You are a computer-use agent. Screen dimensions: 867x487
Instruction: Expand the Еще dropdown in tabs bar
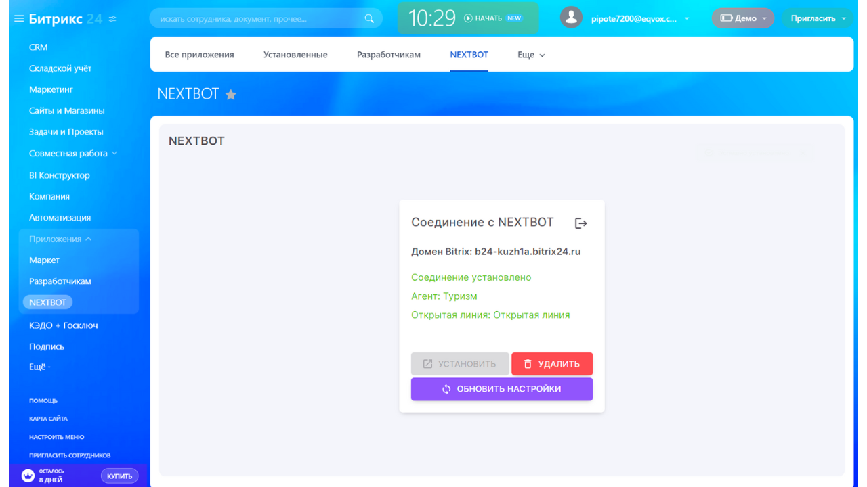pos(531,55)
